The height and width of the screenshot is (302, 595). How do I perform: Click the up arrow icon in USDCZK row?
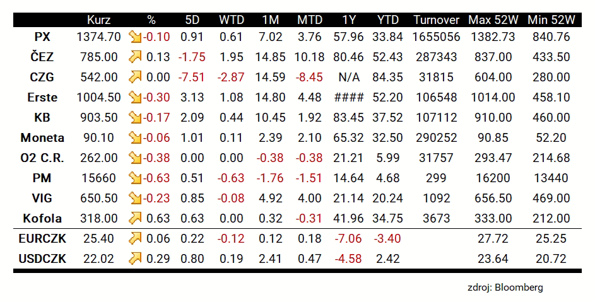coord(134,258)
